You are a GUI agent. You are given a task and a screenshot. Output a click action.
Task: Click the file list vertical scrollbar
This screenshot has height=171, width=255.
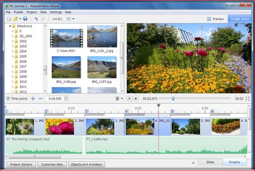click(x=122, y=58)
